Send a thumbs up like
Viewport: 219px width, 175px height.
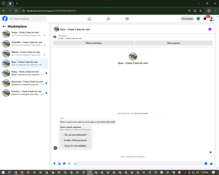211,164
